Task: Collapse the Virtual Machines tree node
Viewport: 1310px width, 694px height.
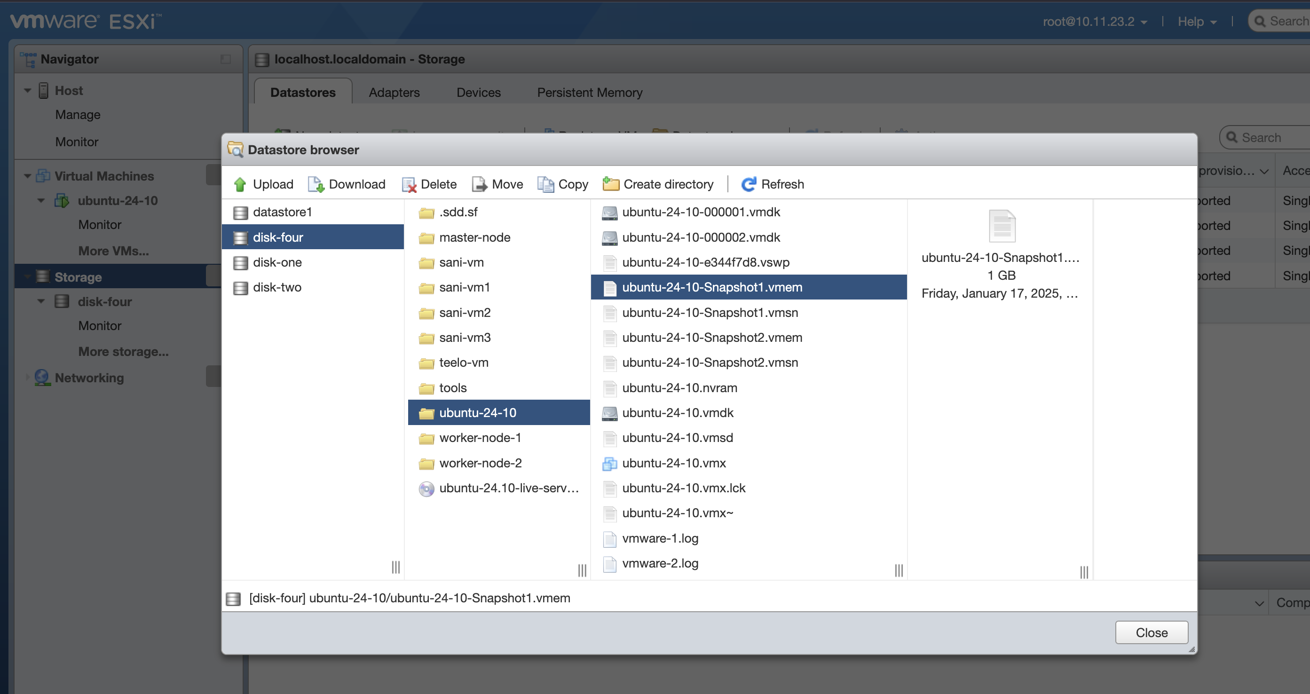Action: point(27,176)
